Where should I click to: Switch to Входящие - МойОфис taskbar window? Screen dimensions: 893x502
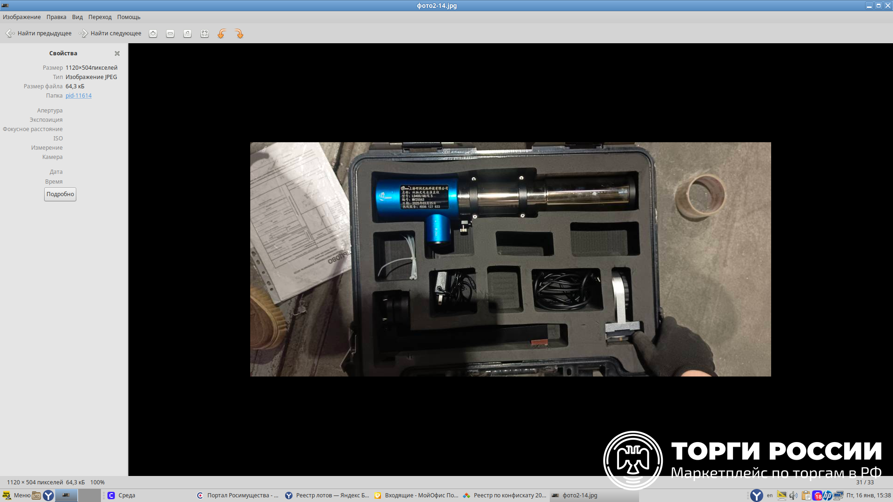(415, 495)
